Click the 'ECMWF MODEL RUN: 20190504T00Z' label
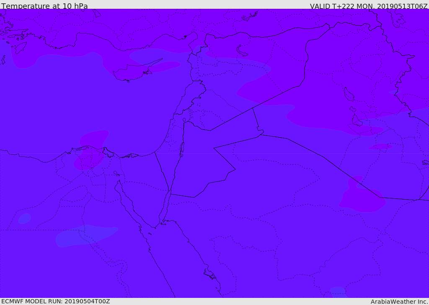Screen dimensions: 429x305 tap(56, 301)
